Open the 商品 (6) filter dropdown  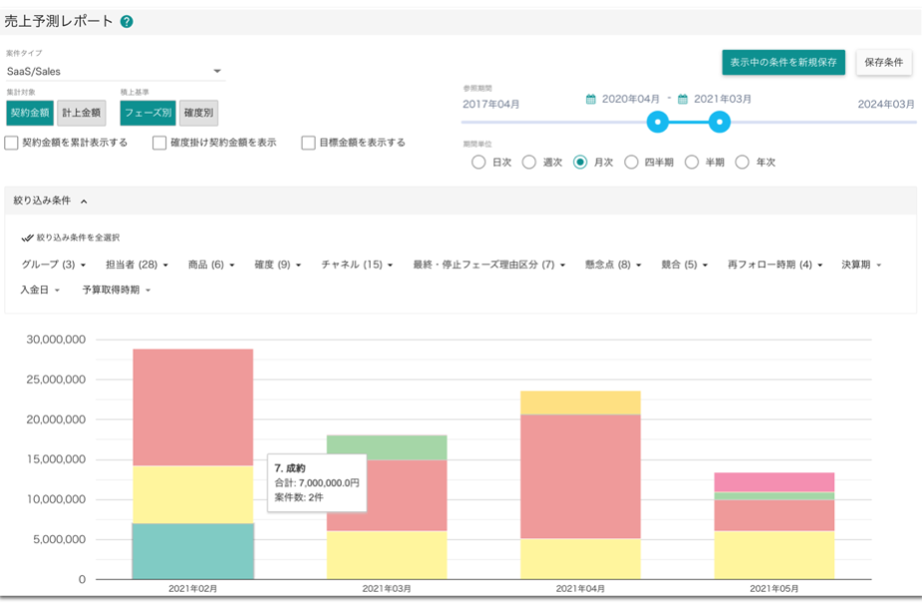tap(210, 265)
